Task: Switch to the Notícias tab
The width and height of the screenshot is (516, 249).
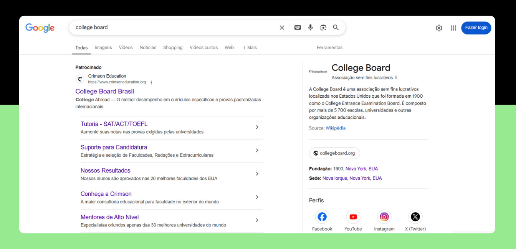Action: [148, 48]
